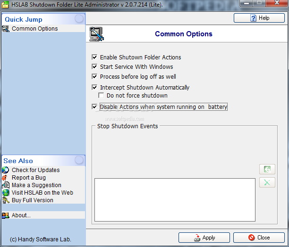Click the Report a Bug icon
This screenshot has height=247, width=289.
5,178
